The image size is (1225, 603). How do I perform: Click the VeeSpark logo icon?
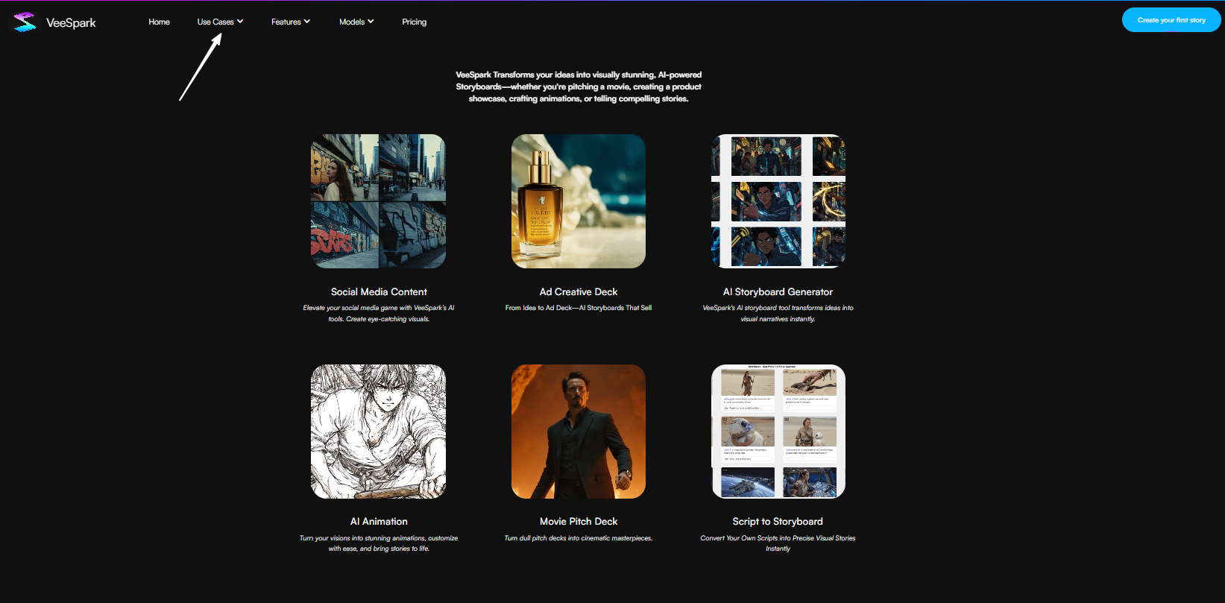coord(25,22)
